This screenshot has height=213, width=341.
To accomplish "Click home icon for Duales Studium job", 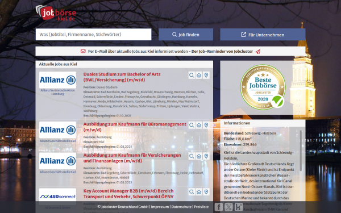I will pyautogui.click(x=199, y=75).
